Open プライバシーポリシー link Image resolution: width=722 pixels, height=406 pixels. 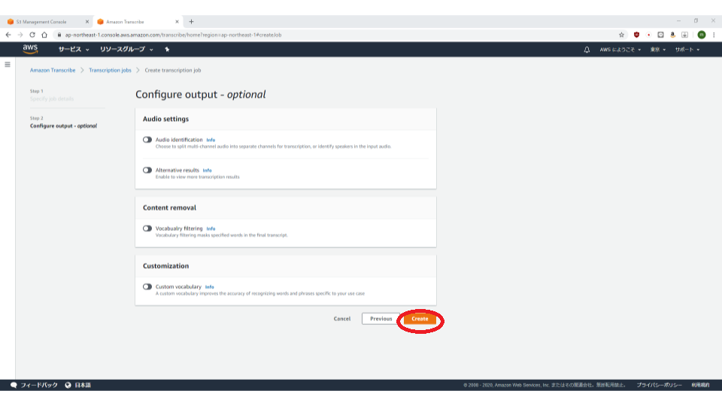[659, 385]
